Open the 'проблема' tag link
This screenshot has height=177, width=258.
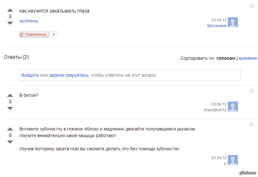[x=28, y=21]
